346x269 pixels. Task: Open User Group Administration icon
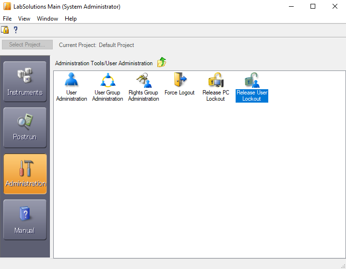pos(107,87)
